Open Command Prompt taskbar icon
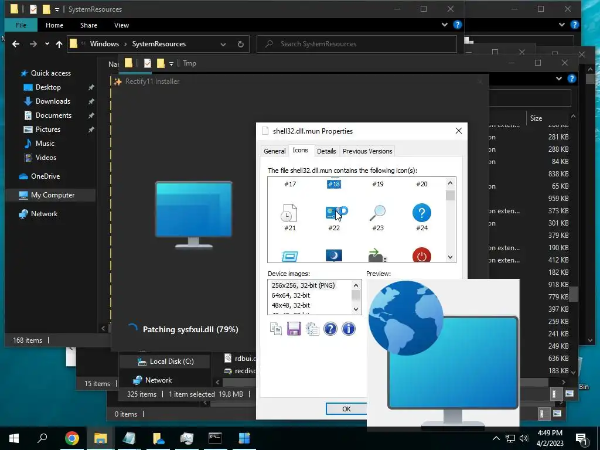Screen dimensions: 600x450 click(215, 438)
